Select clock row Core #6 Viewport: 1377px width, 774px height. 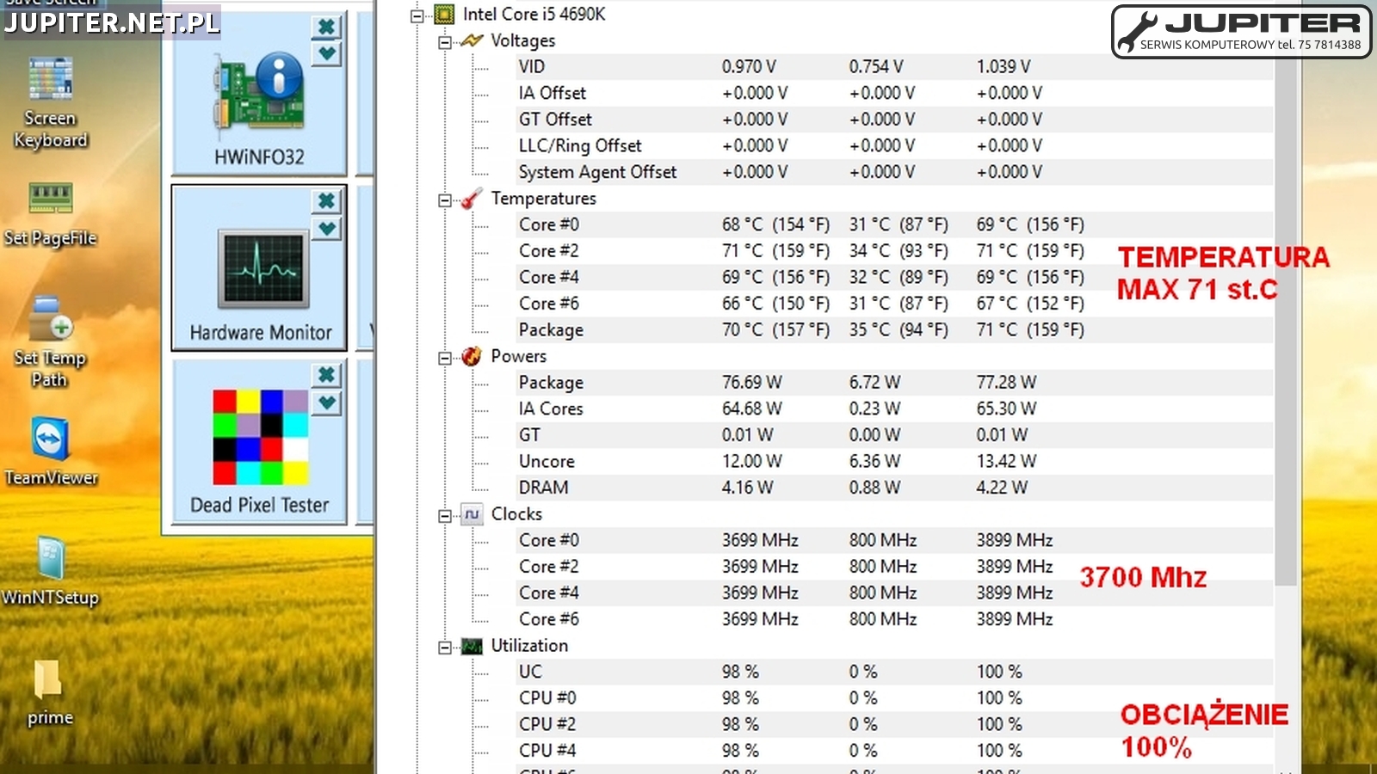click(x=894, y=619)
